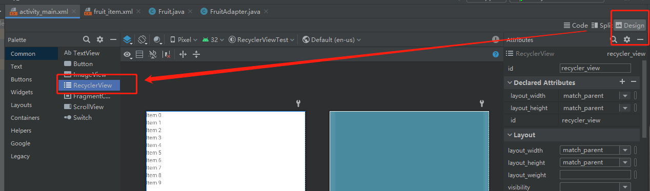Image resolution: width=650 pixels, height=191 pixels.
Task: Open declared layout_width dropdown arrow
Action: (624, 96)
